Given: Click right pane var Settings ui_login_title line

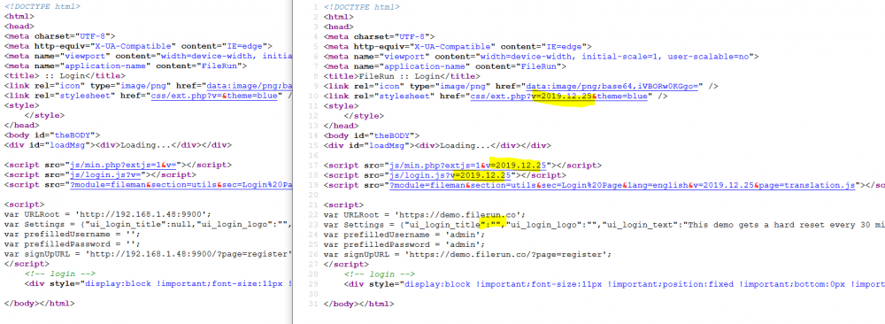Looking at the screenshot, I should [604, 225].
